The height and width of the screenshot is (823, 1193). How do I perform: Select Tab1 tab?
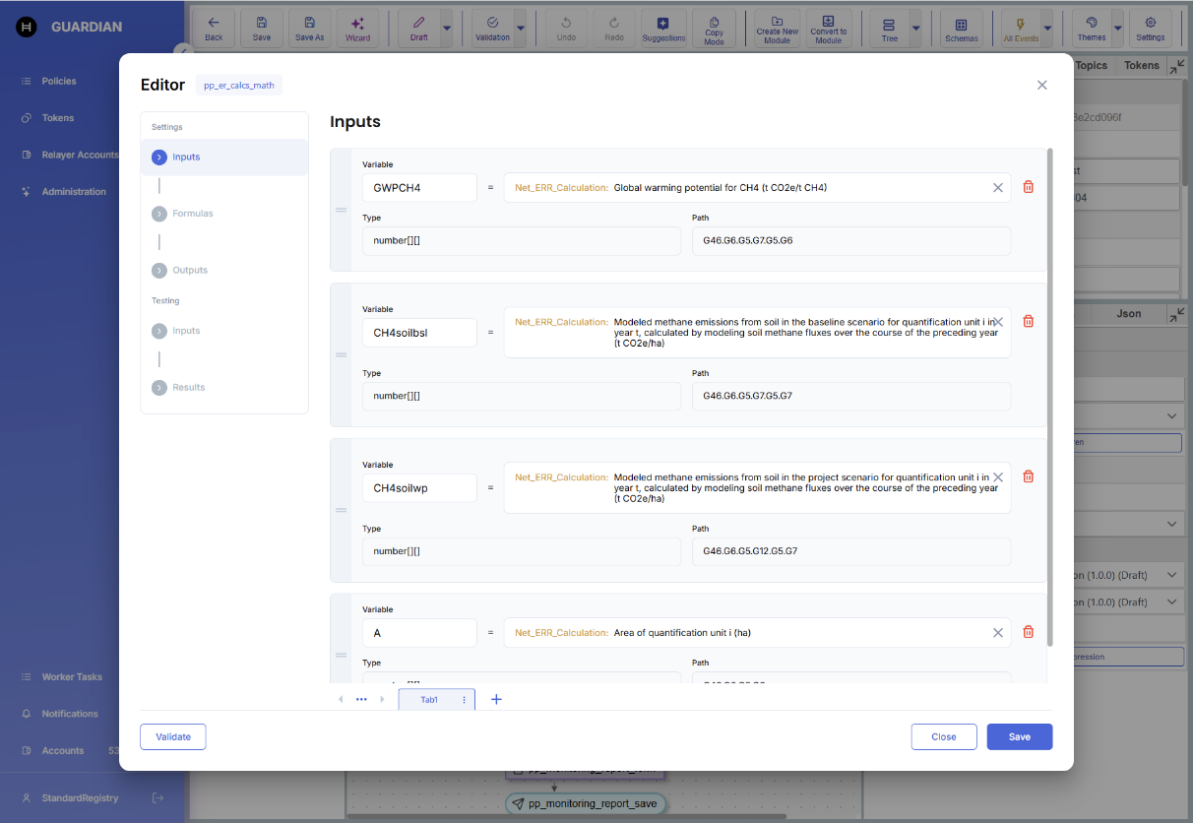(x=429, y=699)
